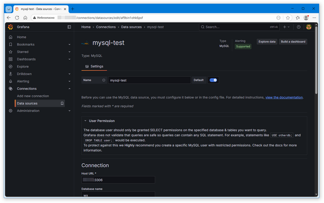Image resolution: width=324 pixels, height=203 pixels.
Task: Click the page vertical scrollbar
Action: tap(316, 60)
